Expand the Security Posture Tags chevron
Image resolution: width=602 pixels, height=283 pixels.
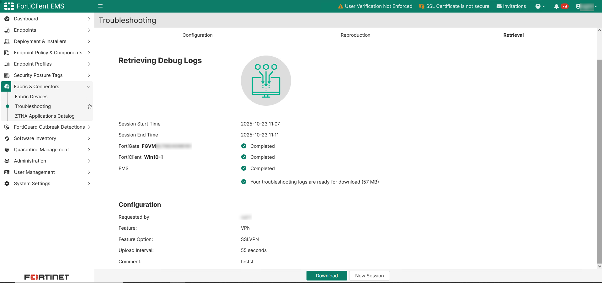pos(89,75)
